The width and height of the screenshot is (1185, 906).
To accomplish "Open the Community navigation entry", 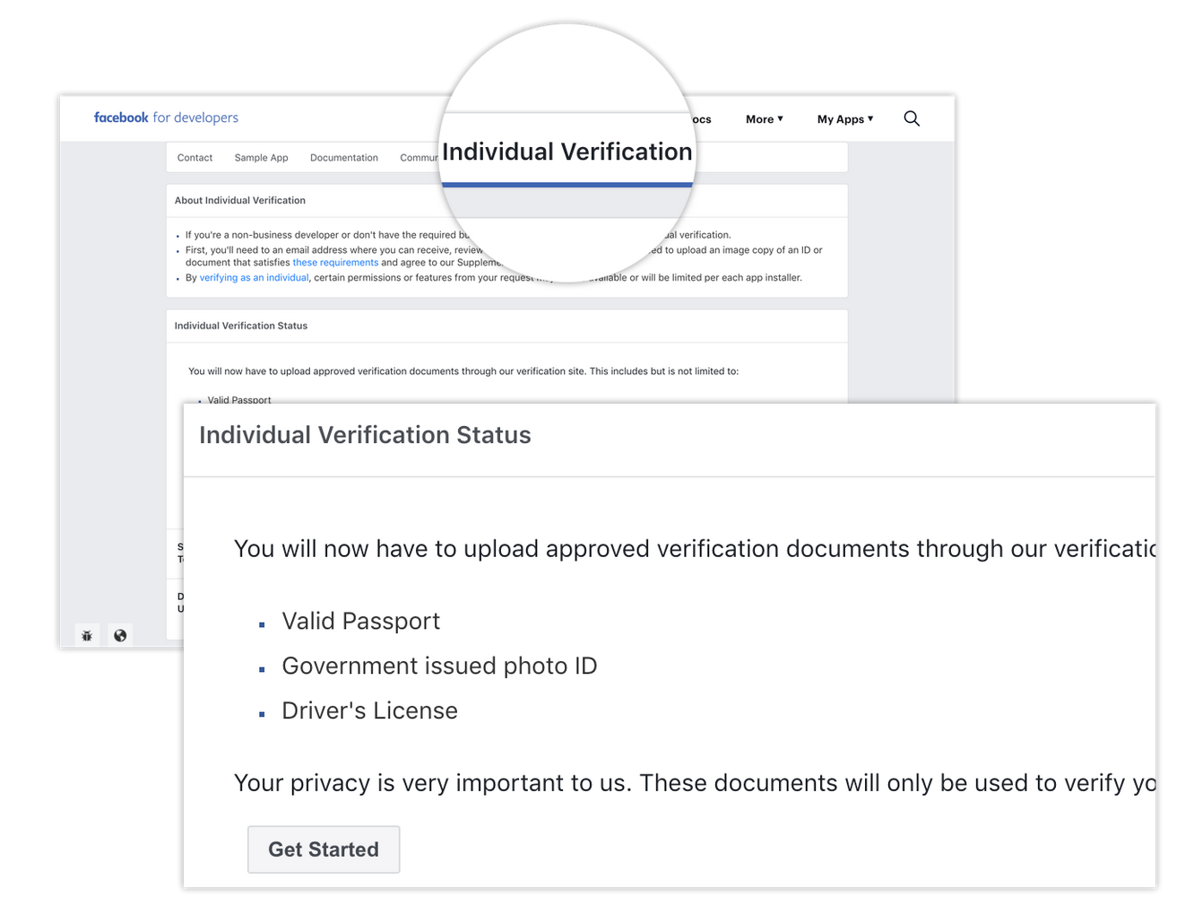I will point(420,157).
